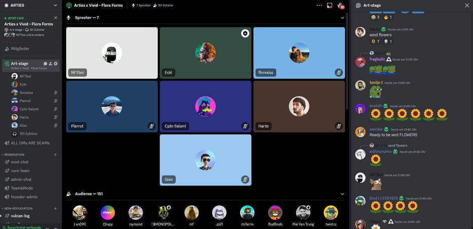Click the 151 Zuhörer count in header

click(x=163, y=6)
